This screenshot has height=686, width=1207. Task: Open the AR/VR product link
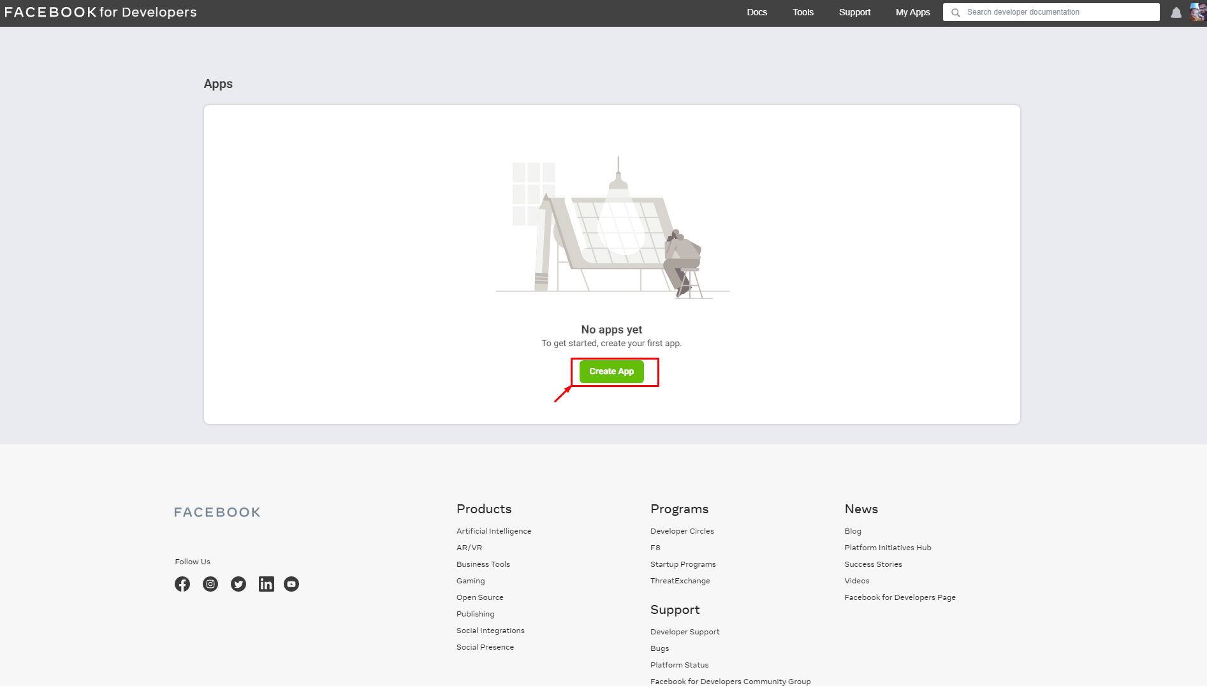469,548
